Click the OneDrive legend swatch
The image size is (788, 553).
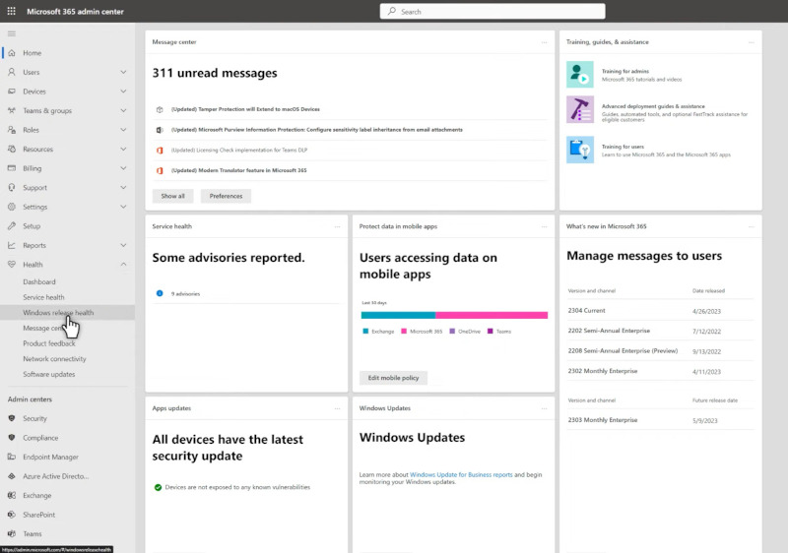pos(452,332)
